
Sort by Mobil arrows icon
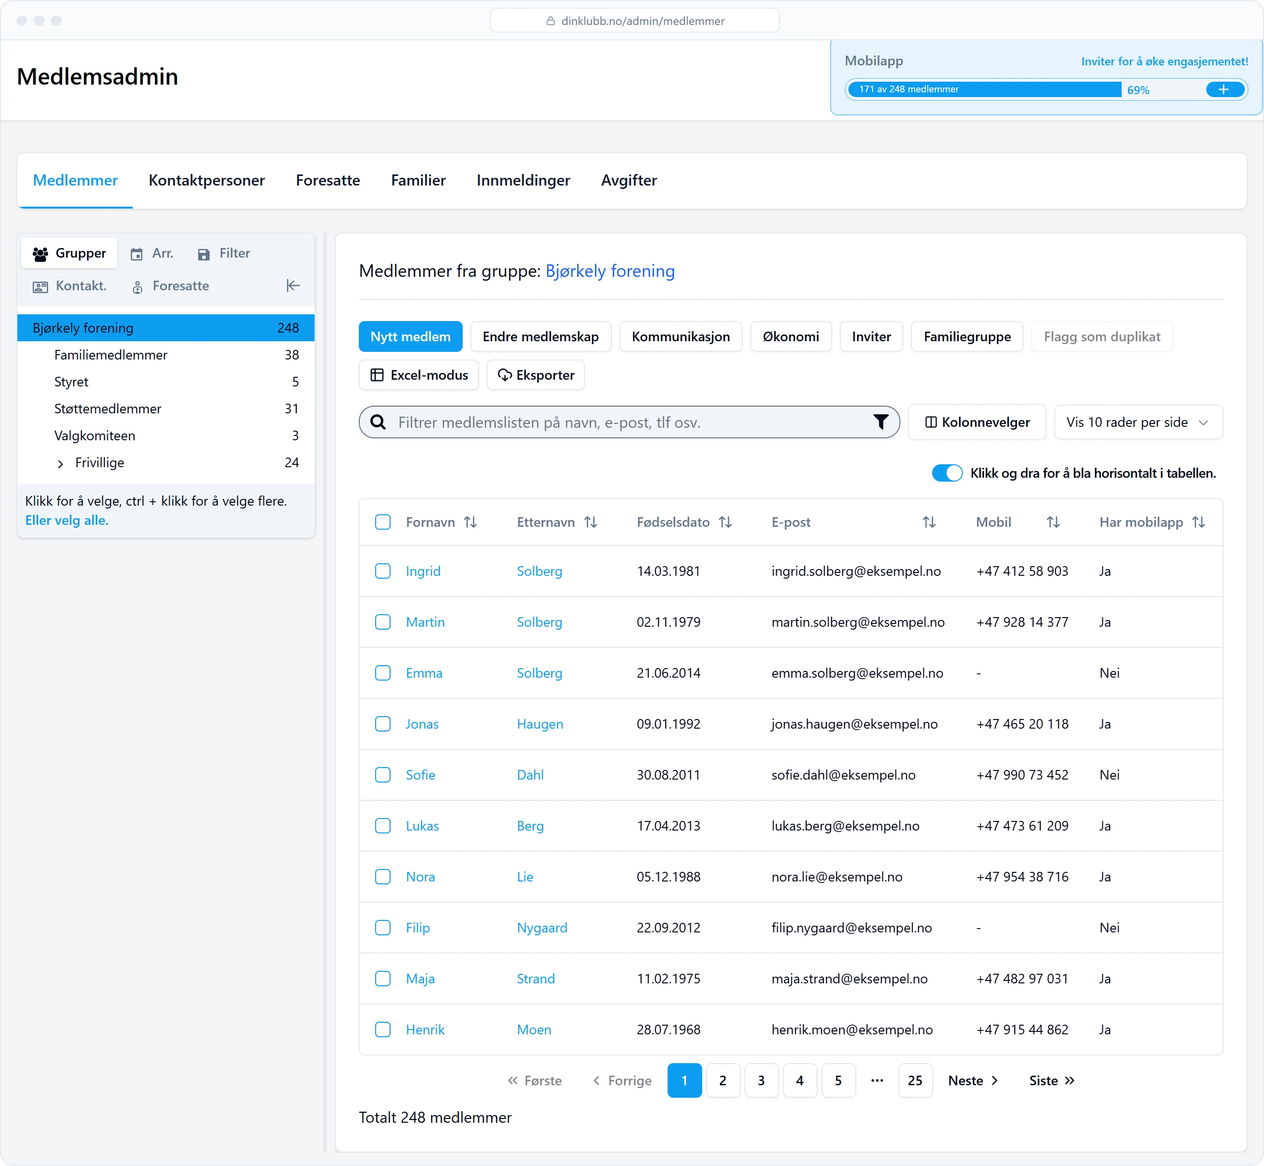point(1052,522)
